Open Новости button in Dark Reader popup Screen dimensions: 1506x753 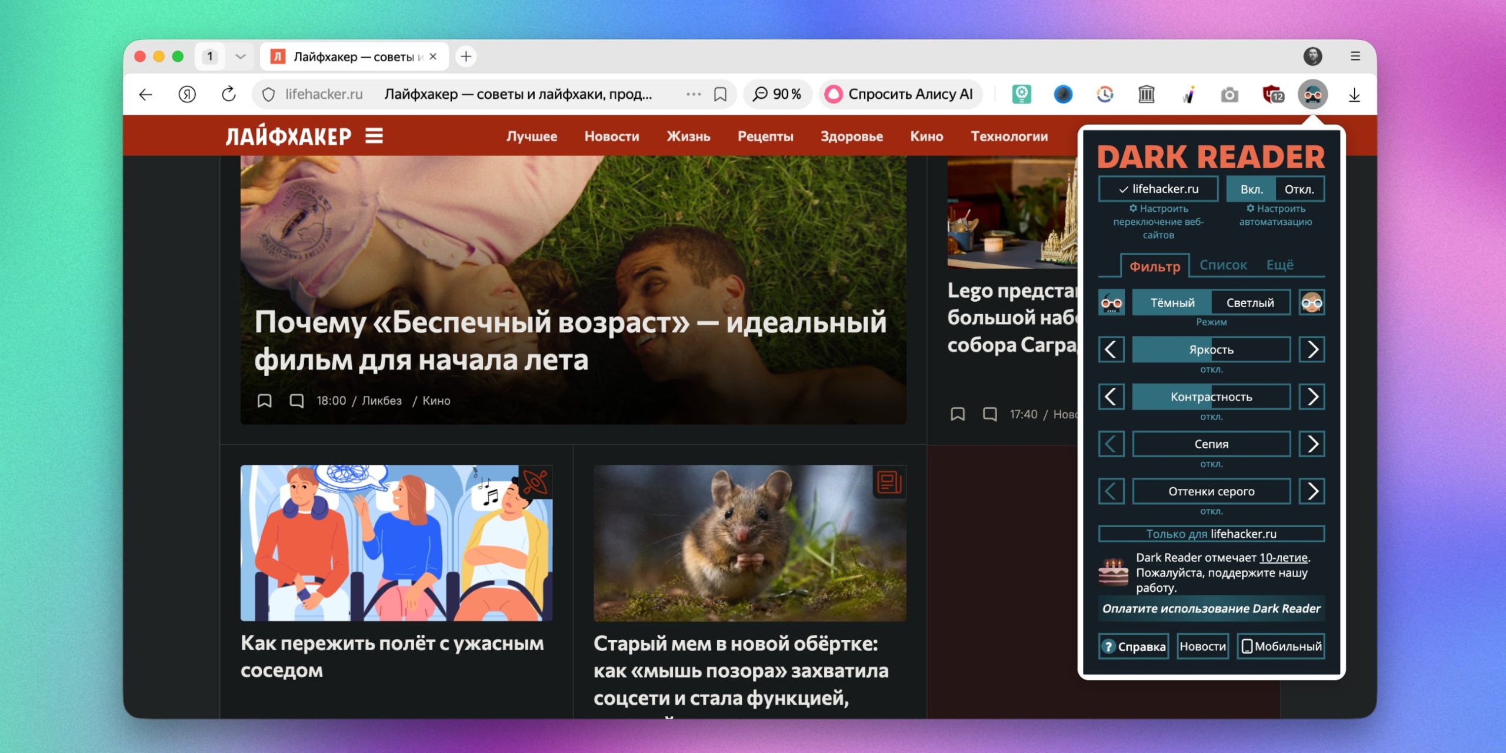point(1202,647)
